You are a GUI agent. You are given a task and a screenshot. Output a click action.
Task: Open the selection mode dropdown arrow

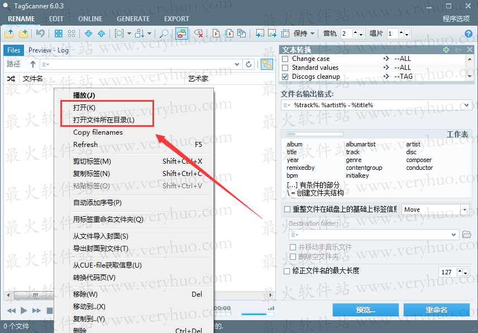(x=129, y=34)
